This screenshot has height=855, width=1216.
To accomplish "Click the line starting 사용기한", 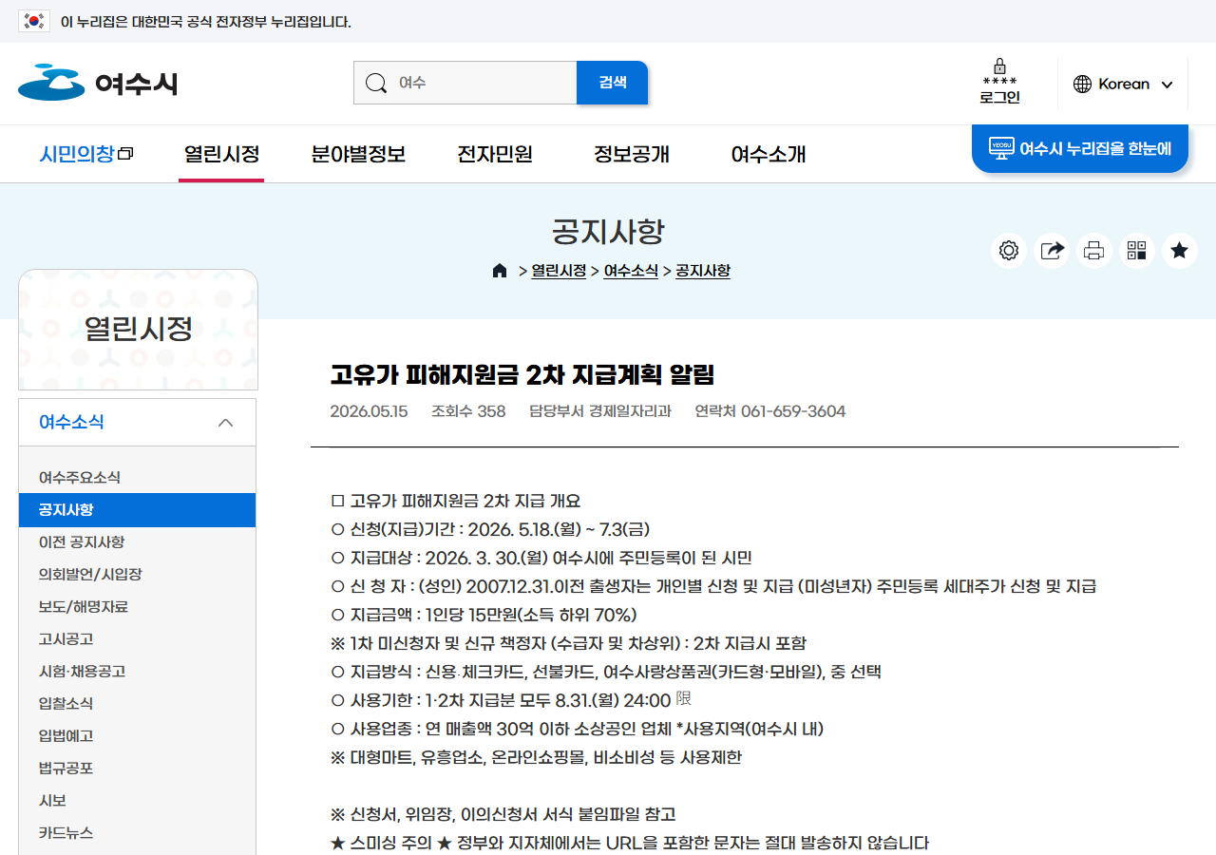I will coord(511,700).
